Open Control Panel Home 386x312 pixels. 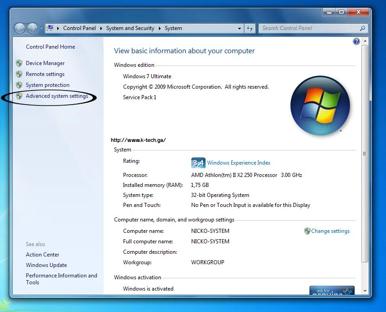point(50,47)
